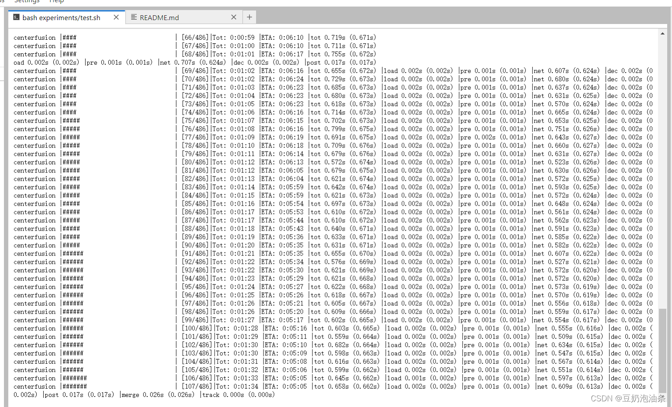The width and height of the screenshot is (672, 407).
Task: Click the 'Tot: 0:01:34' time value
Action: pyautogui.click(x=237, y=386)
